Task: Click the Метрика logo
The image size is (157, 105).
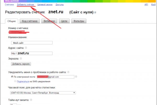Action: coord(12,1)
